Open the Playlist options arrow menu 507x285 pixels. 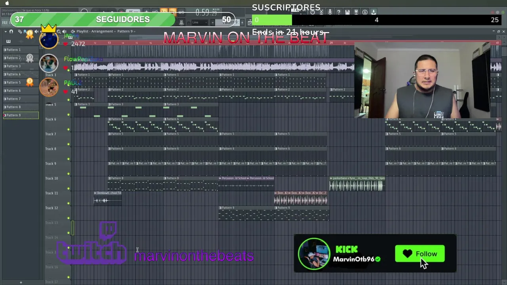click(x=6, y=31)
